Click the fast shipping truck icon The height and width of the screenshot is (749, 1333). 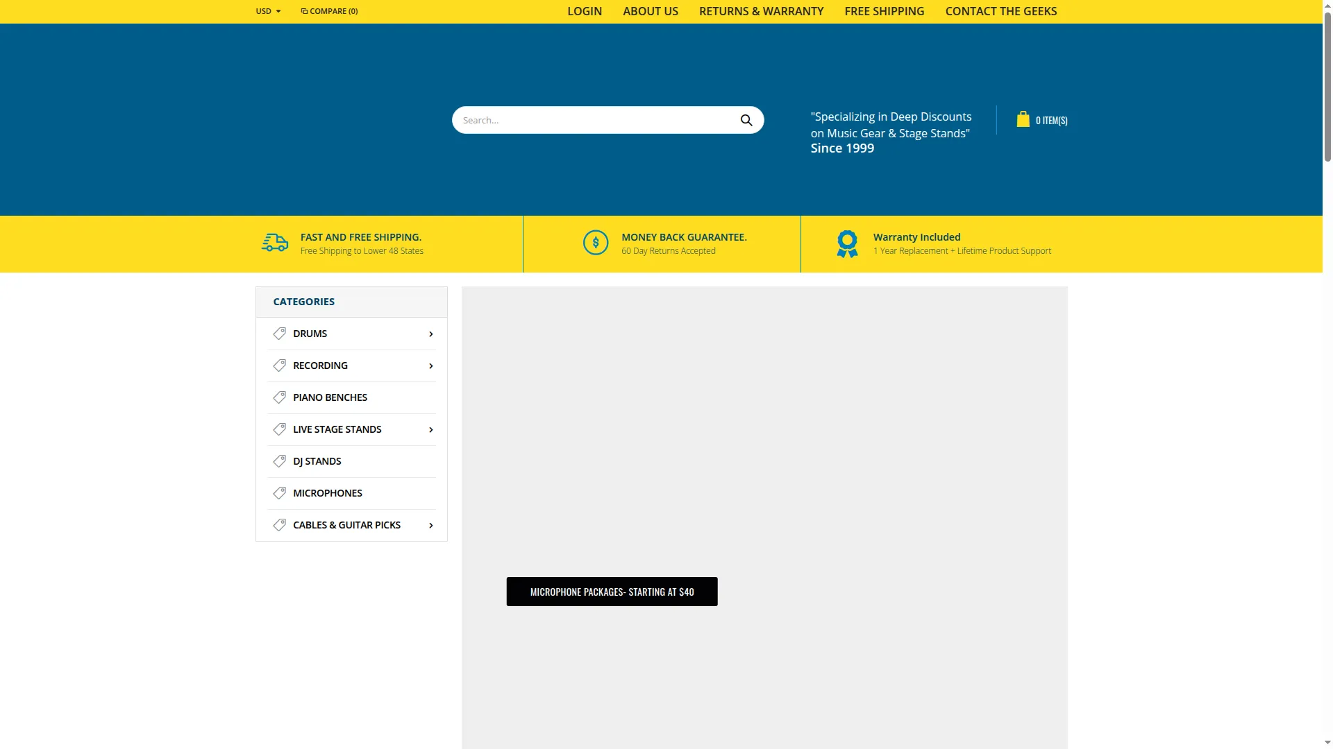click(x=274, y=243)
